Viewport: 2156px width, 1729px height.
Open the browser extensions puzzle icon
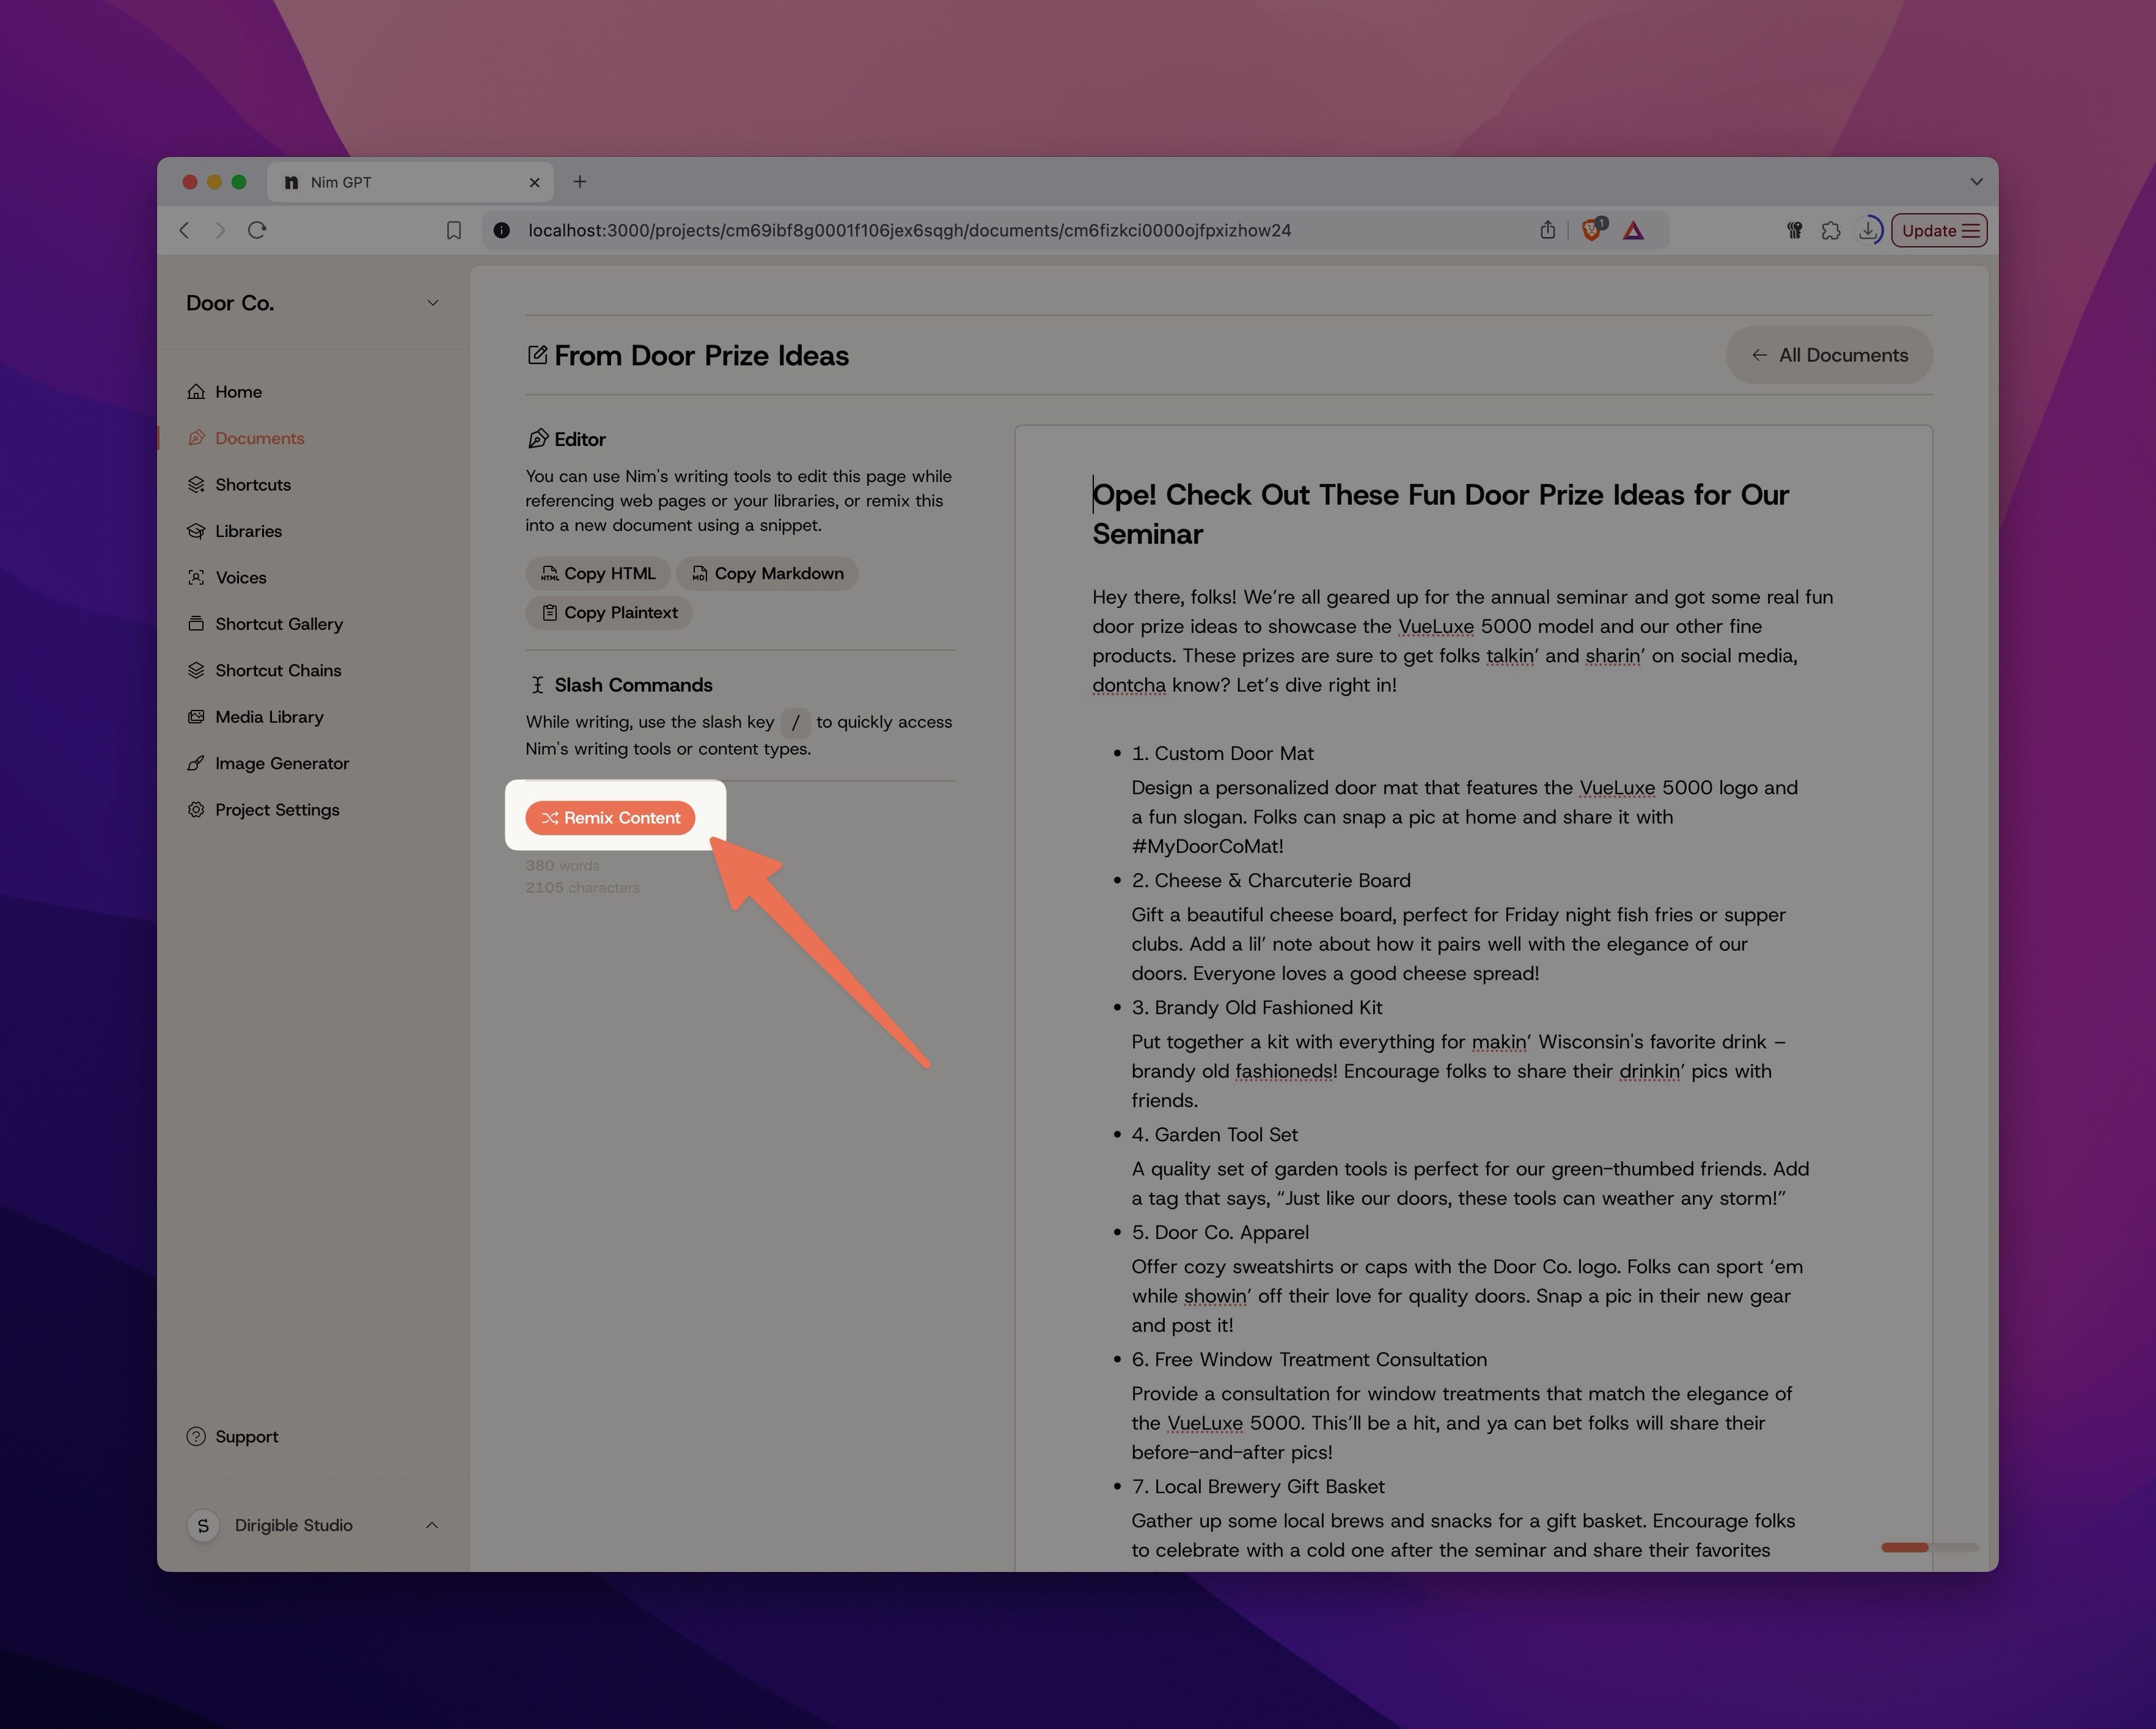coord(1830,230)
